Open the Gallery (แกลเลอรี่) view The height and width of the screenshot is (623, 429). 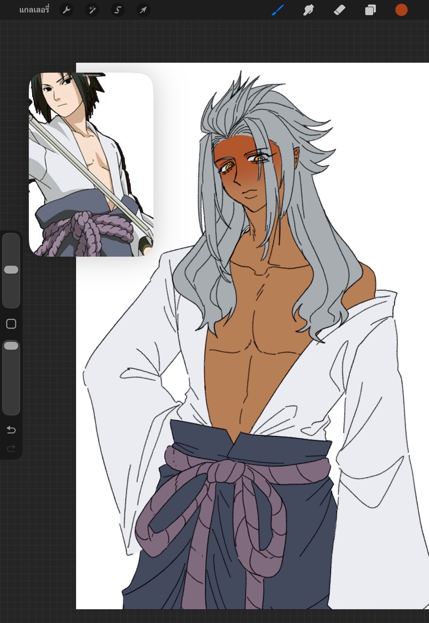pyautogui.click(x=34, y=10)
